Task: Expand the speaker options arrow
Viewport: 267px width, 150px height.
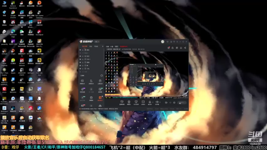Action: tap(160, 102)
